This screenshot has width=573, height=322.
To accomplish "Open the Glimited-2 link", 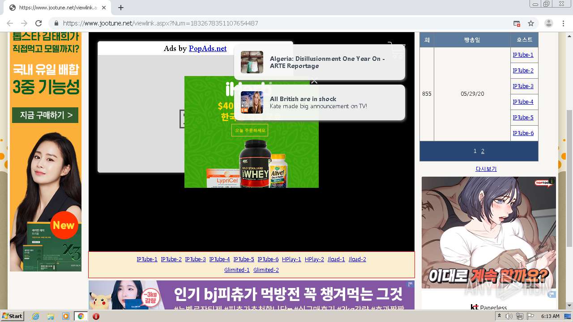I will (266, 270).
